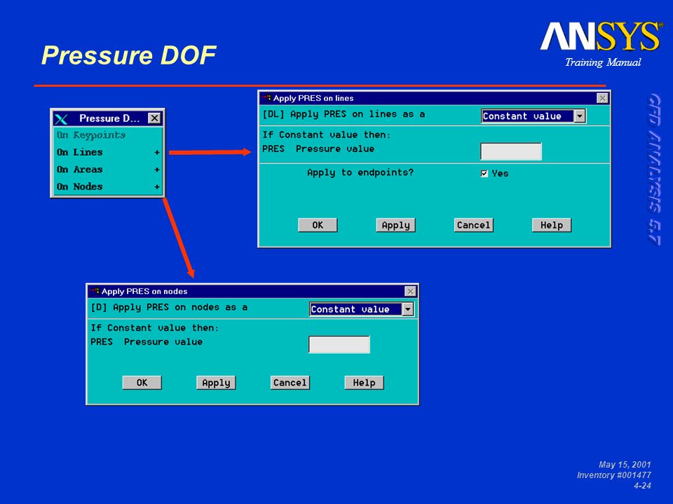Click Pressure value field in lines dialog
Image resolution: width=673 pixels, height=504 pixels.
click(511, 151)
